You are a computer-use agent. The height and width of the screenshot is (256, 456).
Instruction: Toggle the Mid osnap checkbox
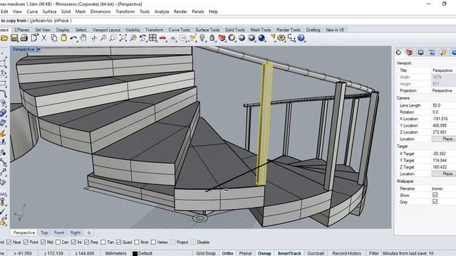pos(43,242)
